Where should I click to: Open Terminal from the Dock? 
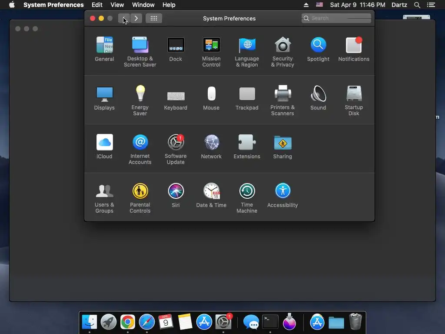[270, 322]
